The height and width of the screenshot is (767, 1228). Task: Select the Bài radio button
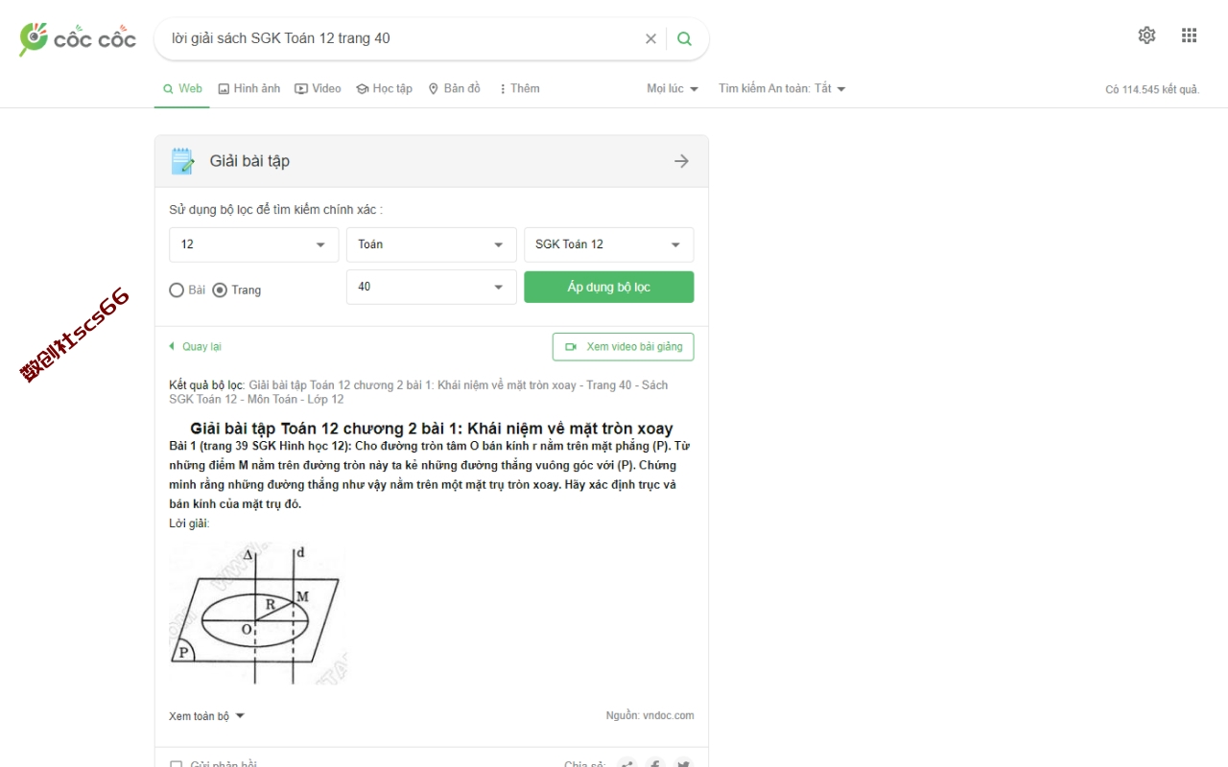point(177,290)
